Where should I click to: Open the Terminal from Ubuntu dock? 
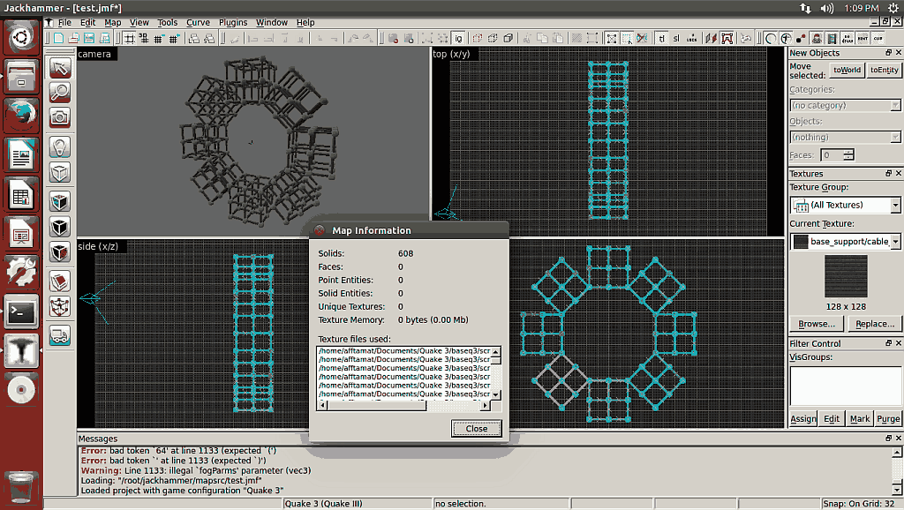(21, 311)
